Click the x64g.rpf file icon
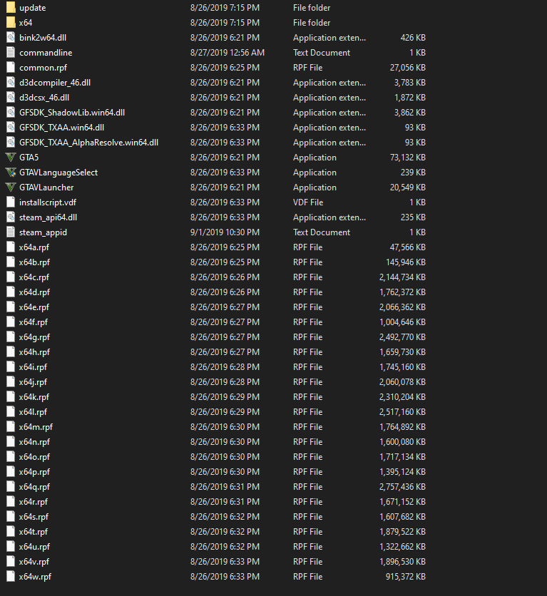The width and height of the screenshot is (547, 596). coord(11,337)
